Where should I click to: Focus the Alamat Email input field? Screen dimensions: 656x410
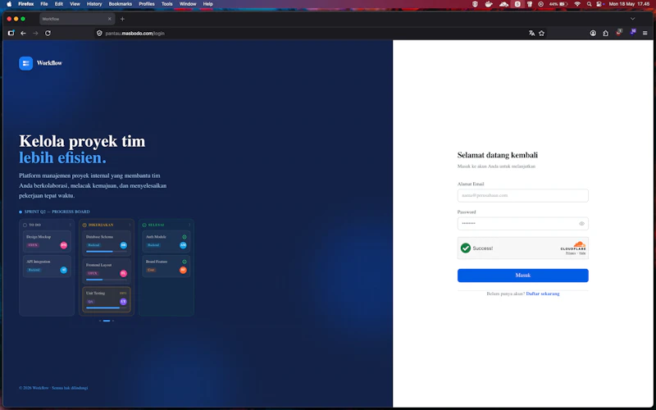coord(522,195)
